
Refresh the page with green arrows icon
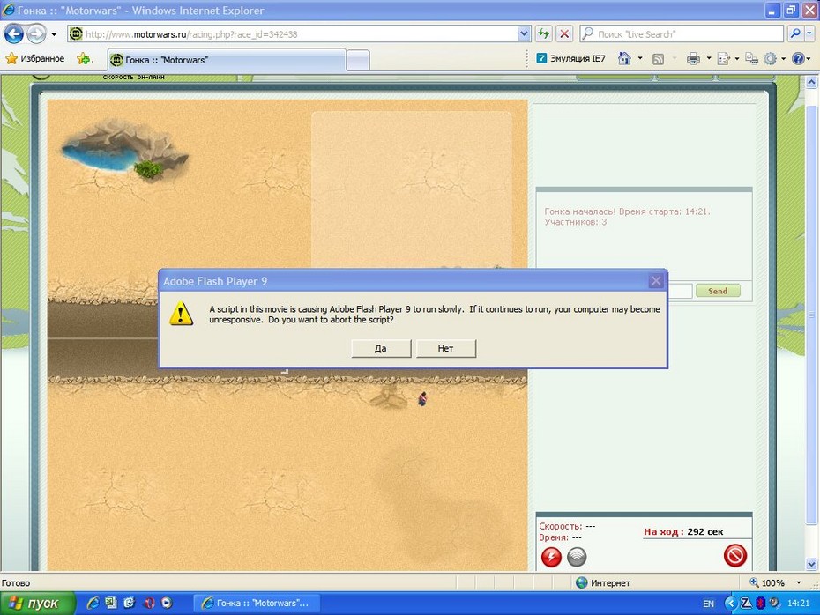[x=544, y=34]
